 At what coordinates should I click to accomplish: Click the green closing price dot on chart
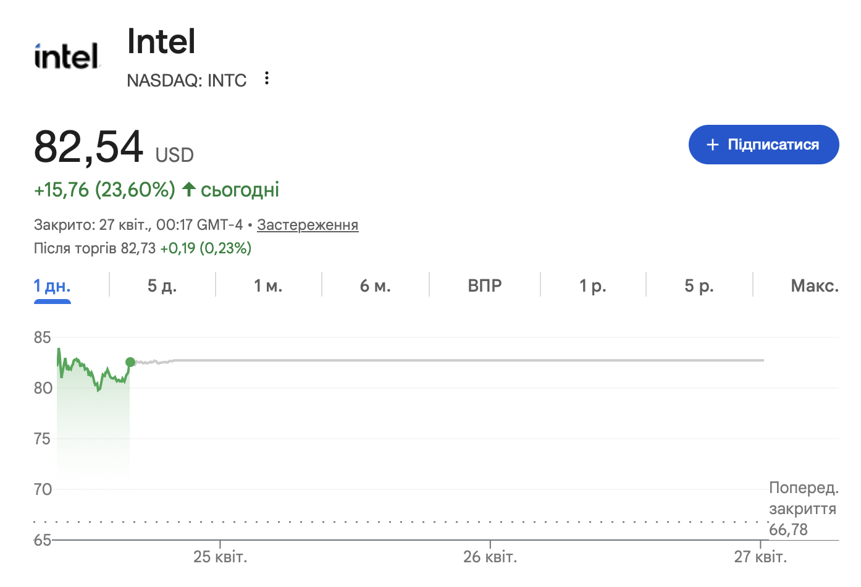tap(130, 362)
